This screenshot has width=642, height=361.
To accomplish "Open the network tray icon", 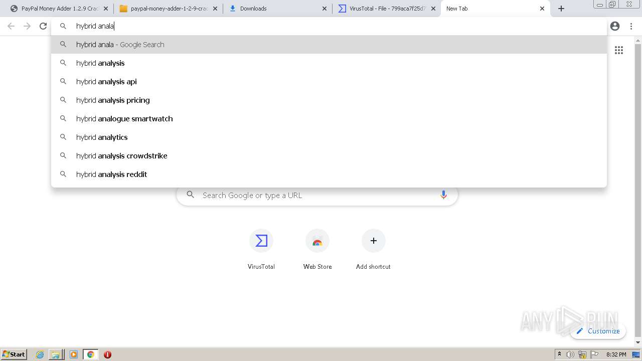I will tap(582, 354).
